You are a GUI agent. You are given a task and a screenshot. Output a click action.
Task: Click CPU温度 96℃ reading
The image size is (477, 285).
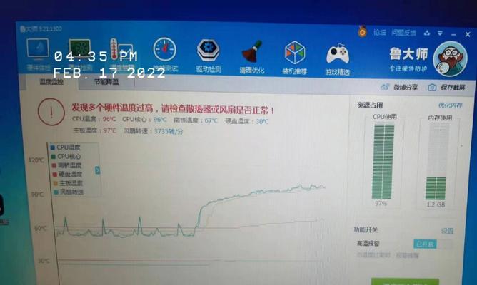click(94, 119)
